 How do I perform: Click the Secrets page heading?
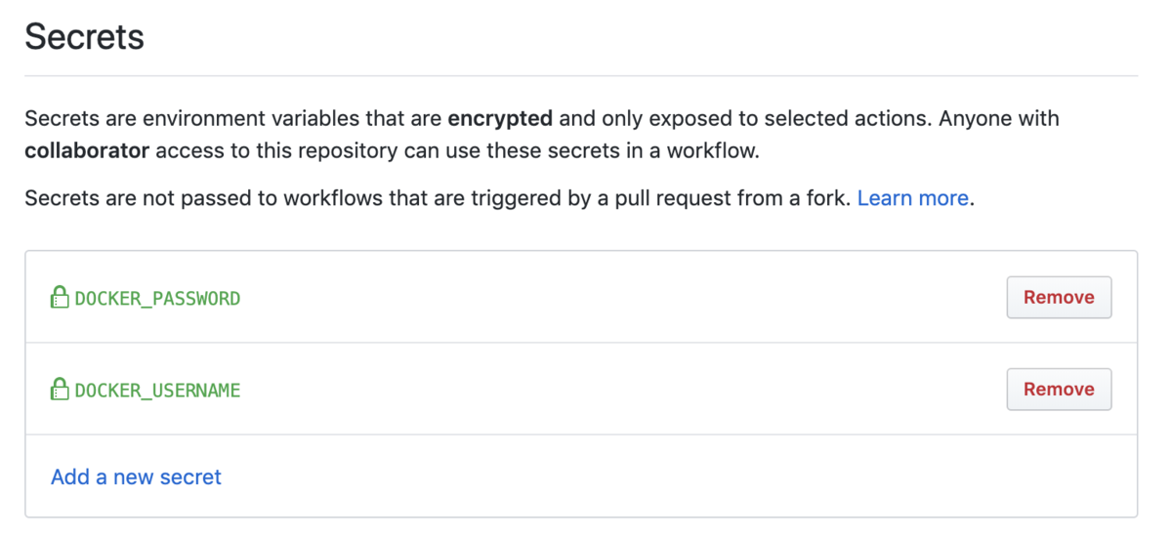(84, 37)
